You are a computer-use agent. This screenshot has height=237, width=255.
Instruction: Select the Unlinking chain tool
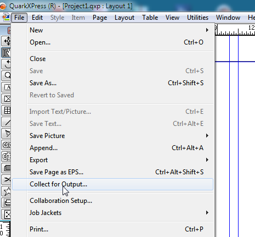(7, 156)
